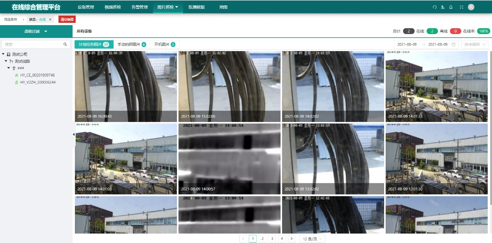This screenshot has width=492, height=243.
Task: Switch to the 开机图片 tab
Action: pyautogui.click(x=165, y=44)
